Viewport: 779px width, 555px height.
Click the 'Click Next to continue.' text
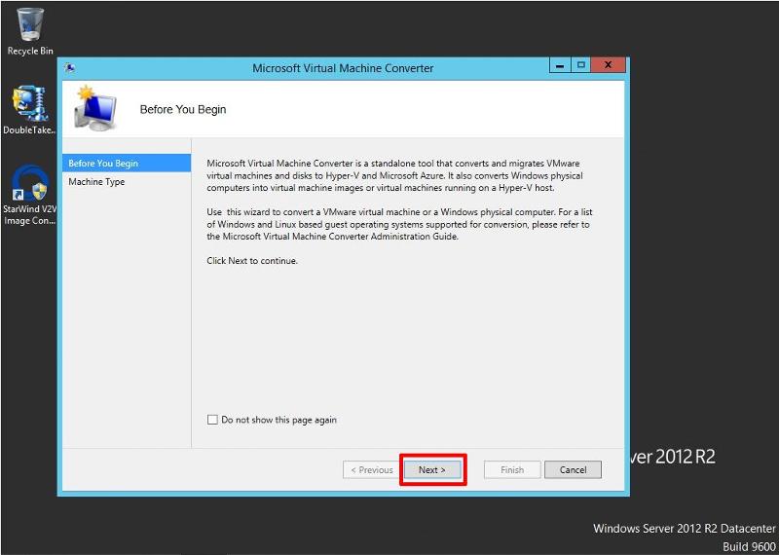coord(252,260)
